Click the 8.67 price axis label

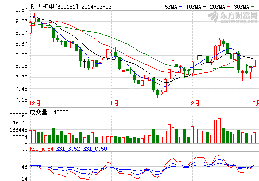pyautogui.click(x=21, y=44)
